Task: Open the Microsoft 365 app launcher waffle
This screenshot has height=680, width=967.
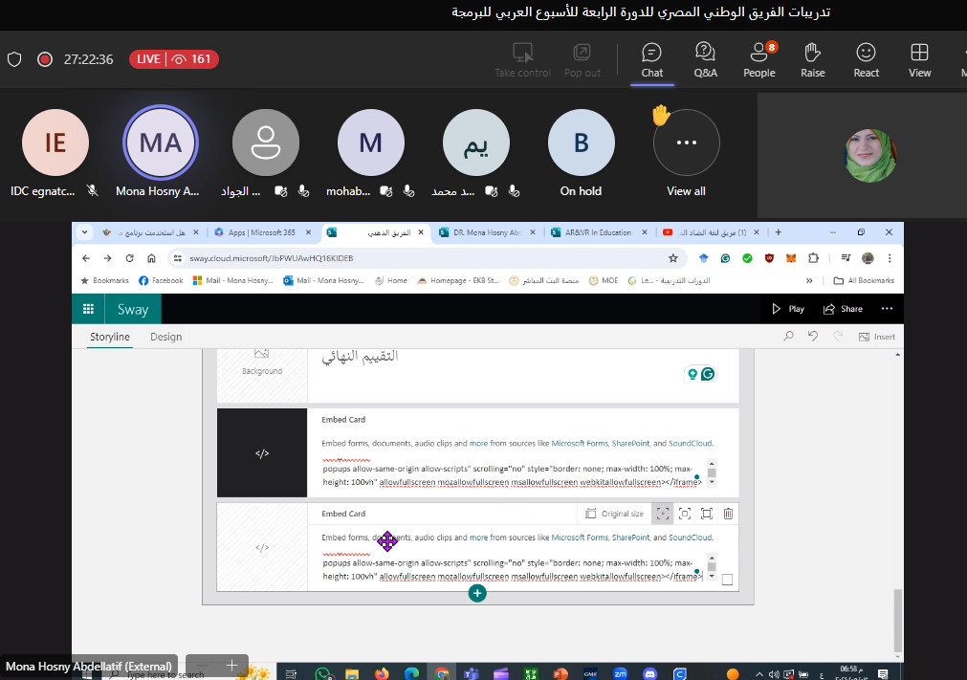Action: pos(88,309)
